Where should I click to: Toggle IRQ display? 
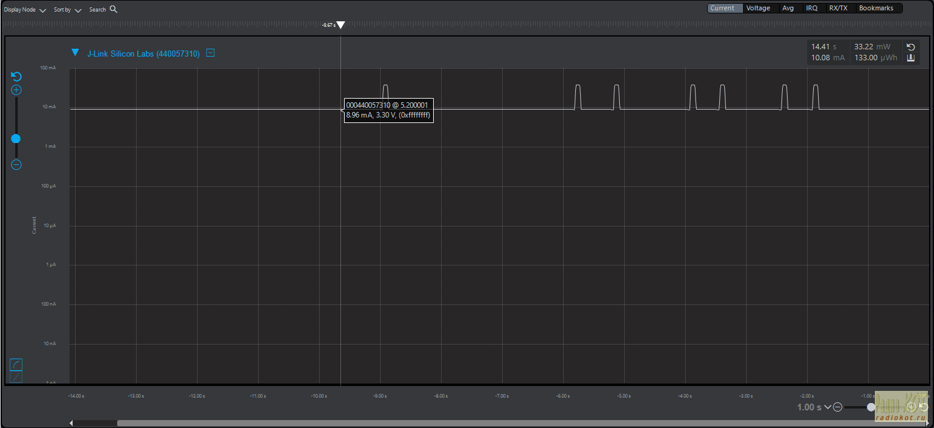[811, 8]
